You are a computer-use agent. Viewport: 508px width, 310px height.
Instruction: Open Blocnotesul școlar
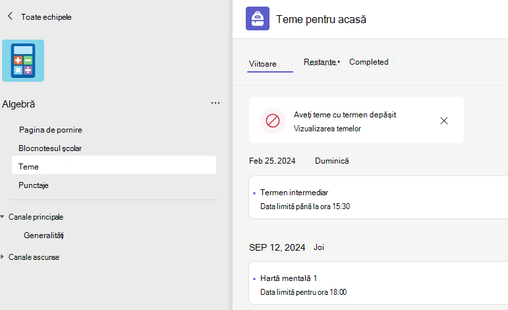[x=50, y=148]
